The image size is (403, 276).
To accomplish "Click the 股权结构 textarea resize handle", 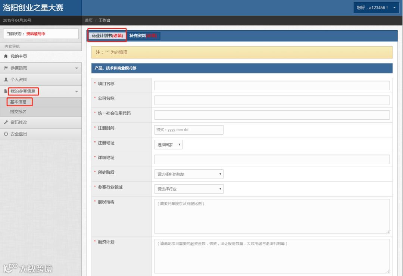I will coord(388,232).
